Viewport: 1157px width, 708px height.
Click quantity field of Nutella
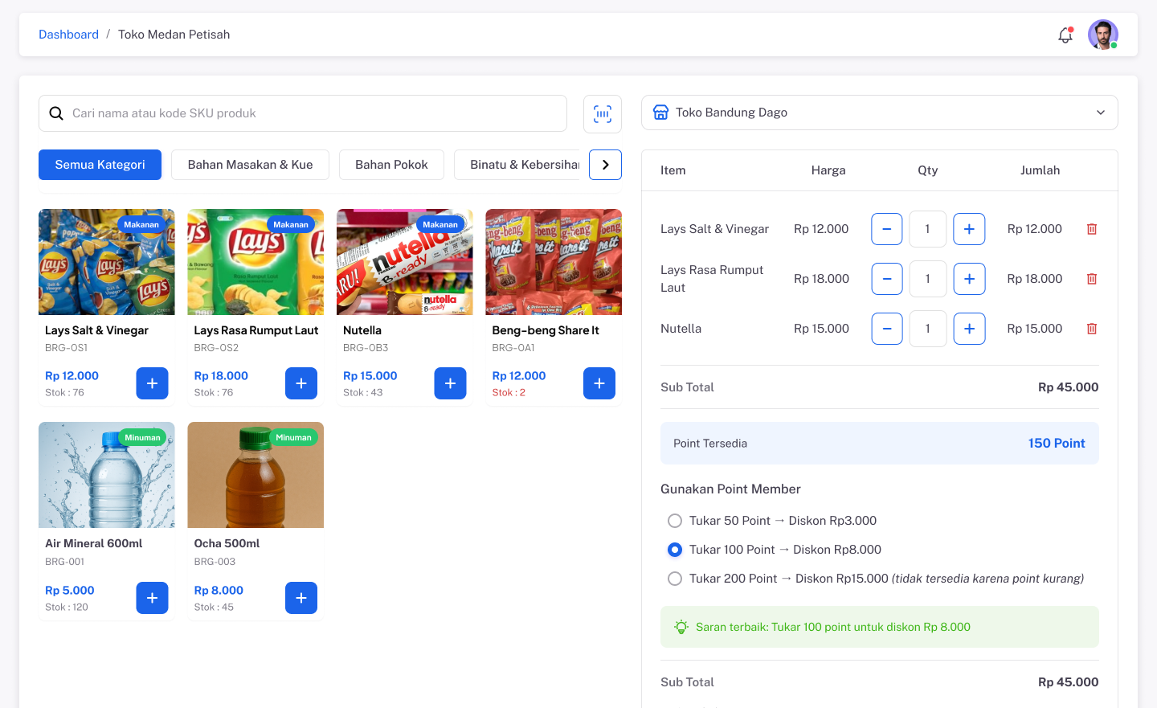coord(928,329)
